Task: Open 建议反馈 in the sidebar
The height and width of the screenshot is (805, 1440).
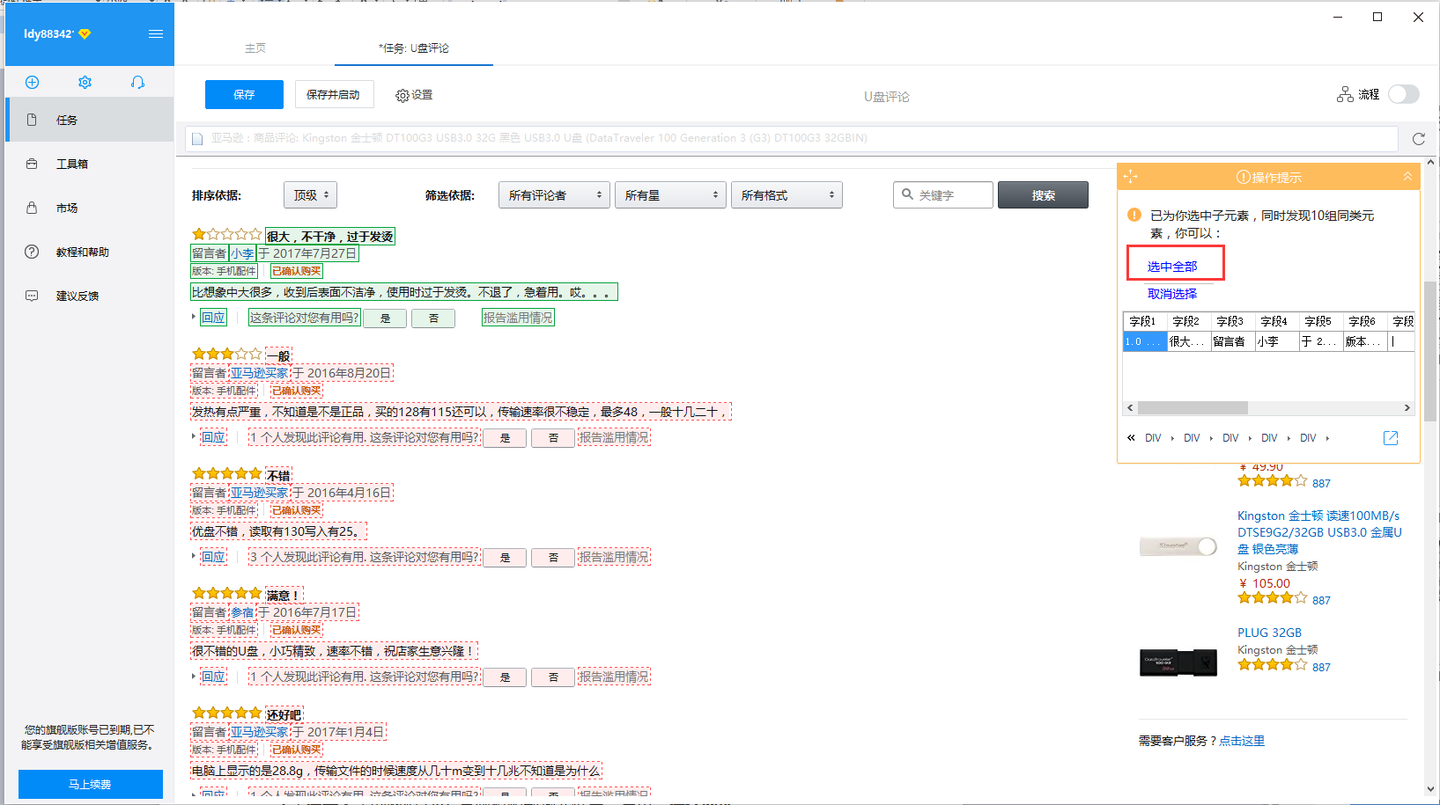Action: (x=90, y=296)
